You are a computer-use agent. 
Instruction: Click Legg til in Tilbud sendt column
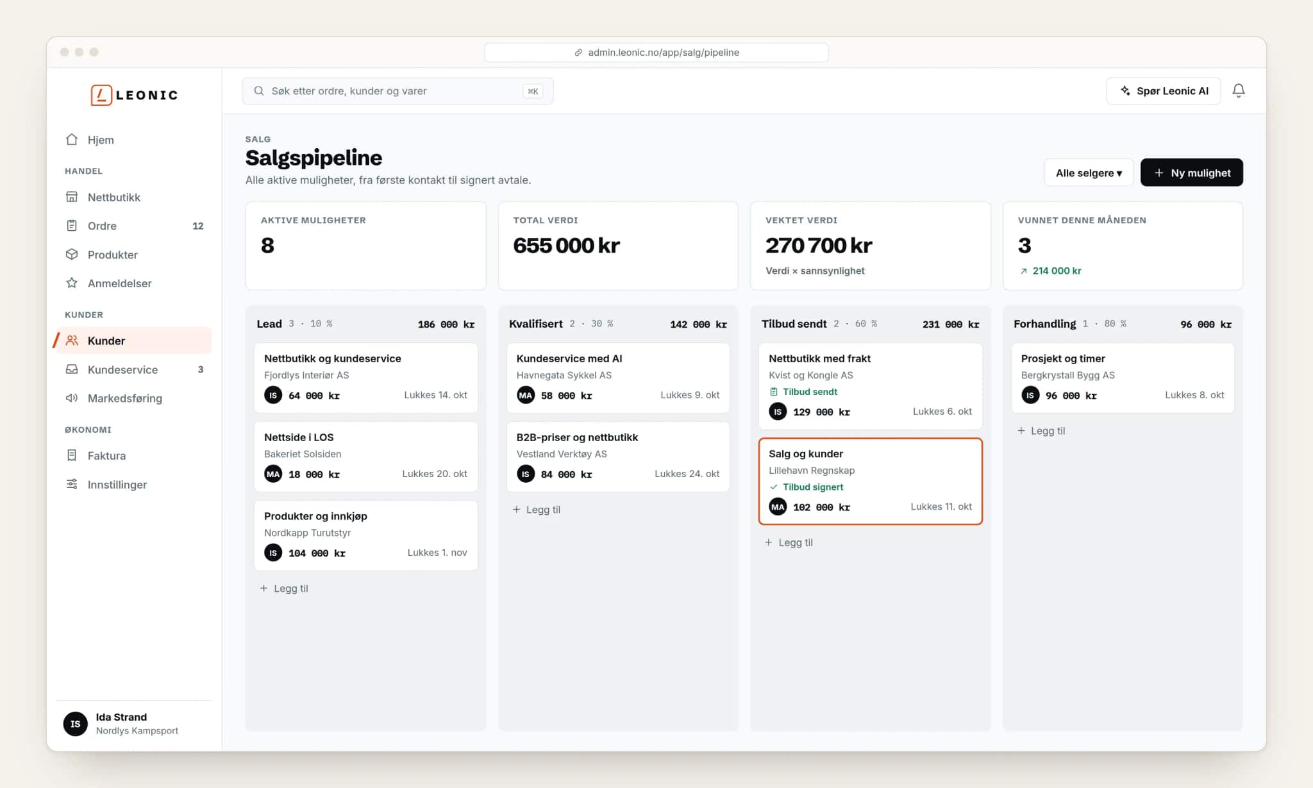pos(789,542)
